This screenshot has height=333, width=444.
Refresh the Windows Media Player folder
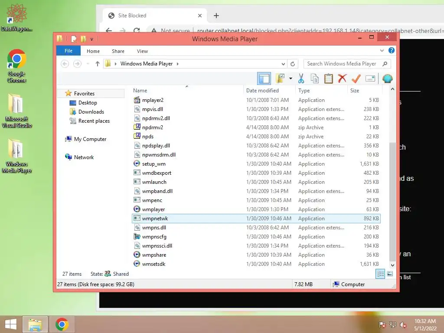point(293,64)
